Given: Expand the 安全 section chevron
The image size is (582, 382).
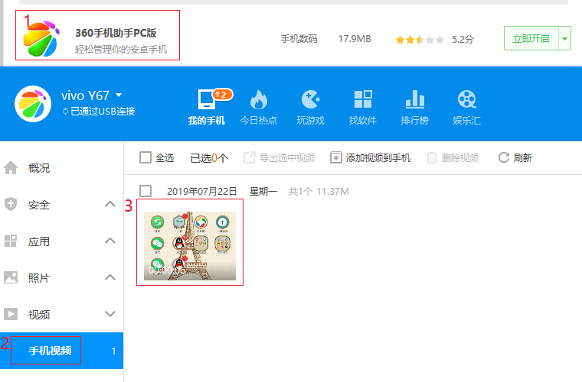Looking at the screenshot, I should [110, 204].
